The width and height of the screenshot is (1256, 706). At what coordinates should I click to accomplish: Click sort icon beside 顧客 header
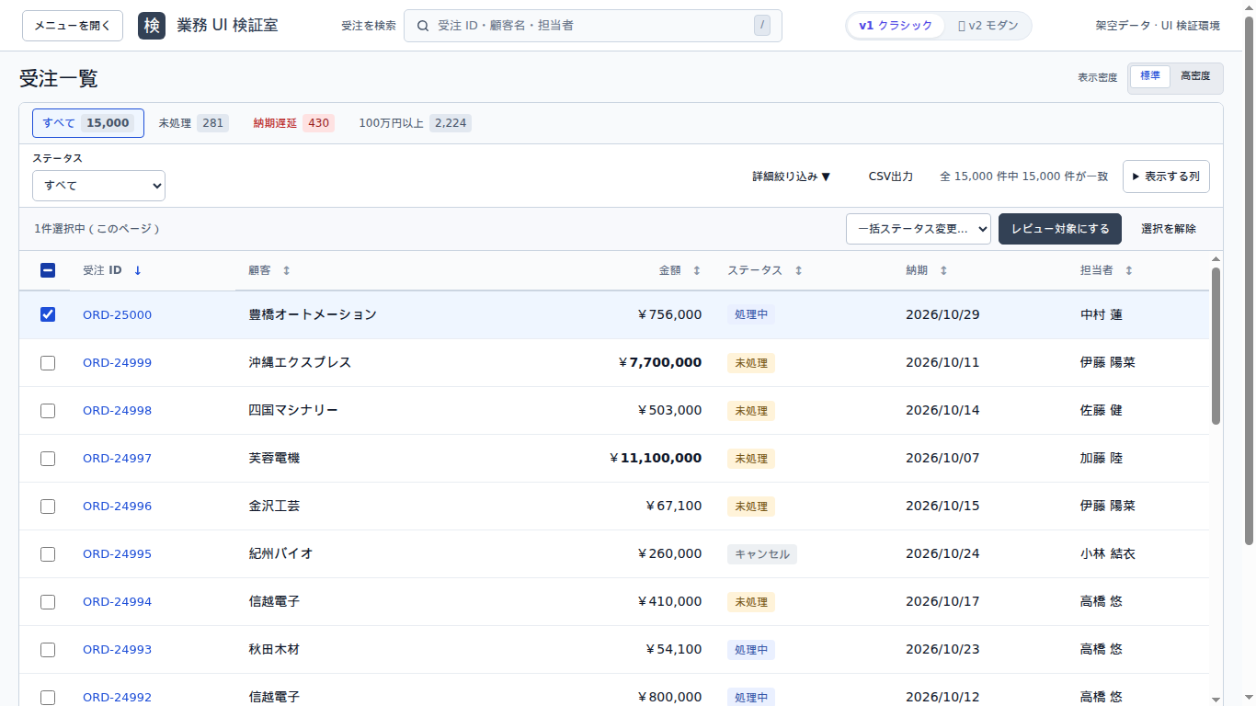286,270
